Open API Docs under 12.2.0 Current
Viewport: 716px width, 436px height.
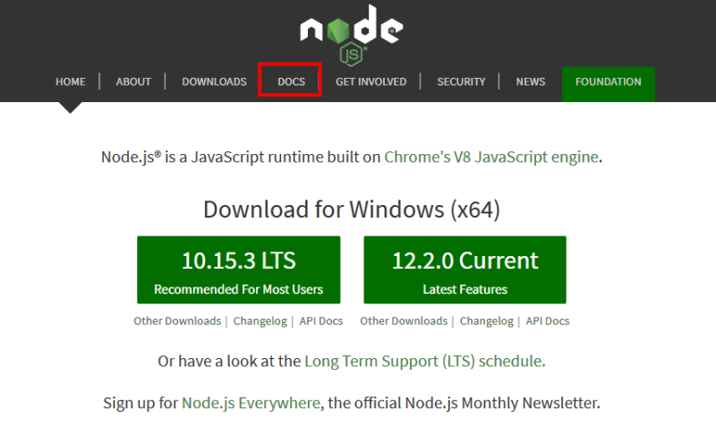point(548,321)
